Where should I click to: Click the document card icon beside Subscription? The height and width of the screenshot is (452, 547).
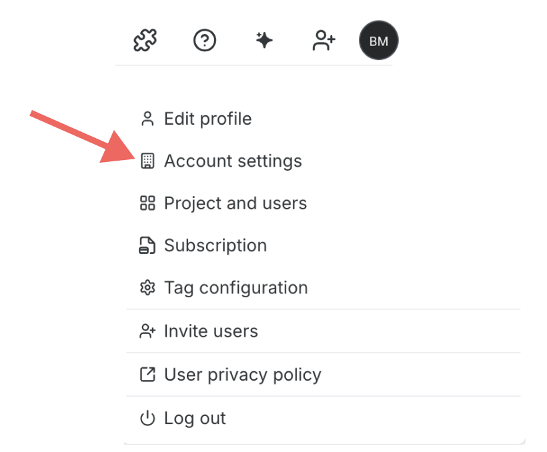click(x=147, y=245)
